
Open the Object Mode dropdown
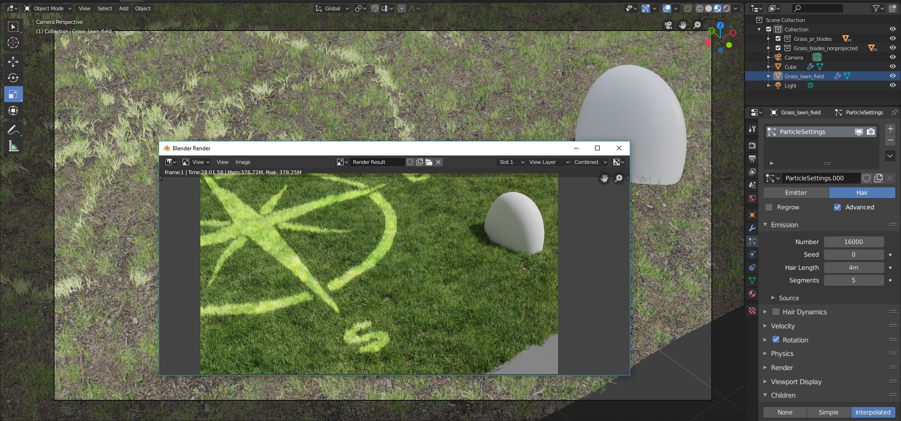pyautogui.click(x=48, y=8)
